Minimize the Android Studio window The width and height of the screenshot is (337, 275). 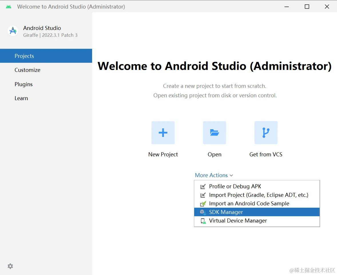(x=286, y=7)
